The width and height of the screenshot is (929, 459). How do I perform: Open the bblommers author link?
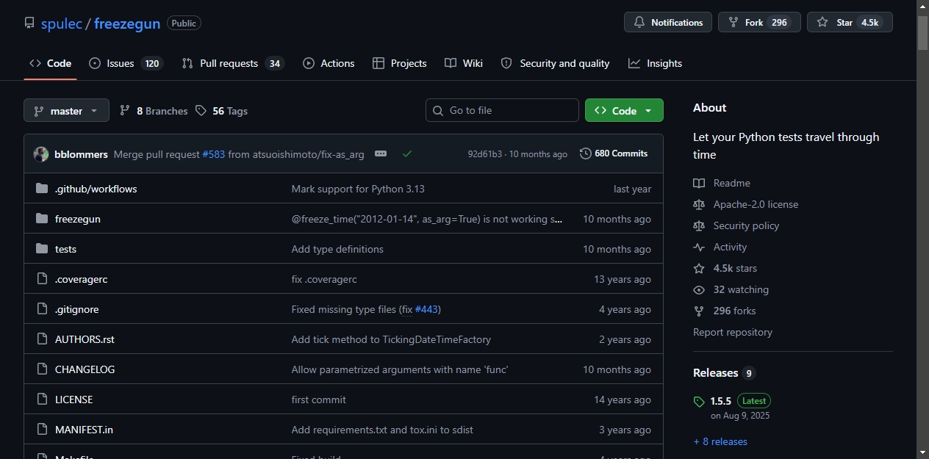(81, 154)
